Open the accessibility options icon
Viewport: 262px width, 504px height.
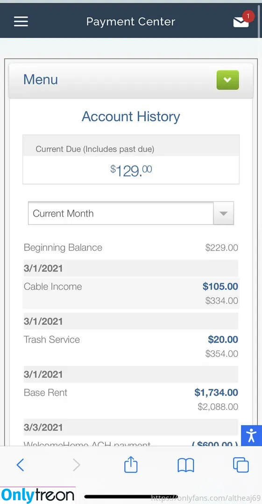click(x=251, y=435)
